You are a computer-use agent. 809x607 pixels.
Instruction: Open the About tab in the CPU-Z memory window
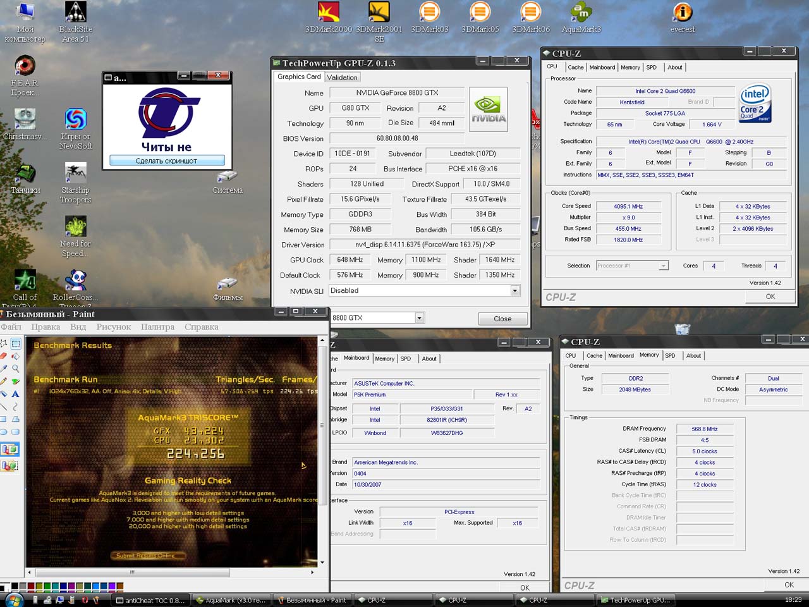[693, 355]
